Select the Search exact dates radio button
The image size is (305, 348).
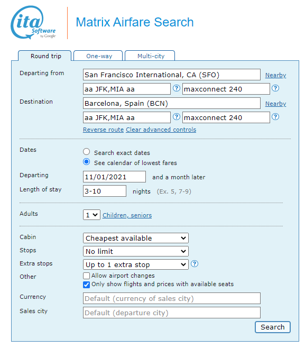tap(87, 152)
